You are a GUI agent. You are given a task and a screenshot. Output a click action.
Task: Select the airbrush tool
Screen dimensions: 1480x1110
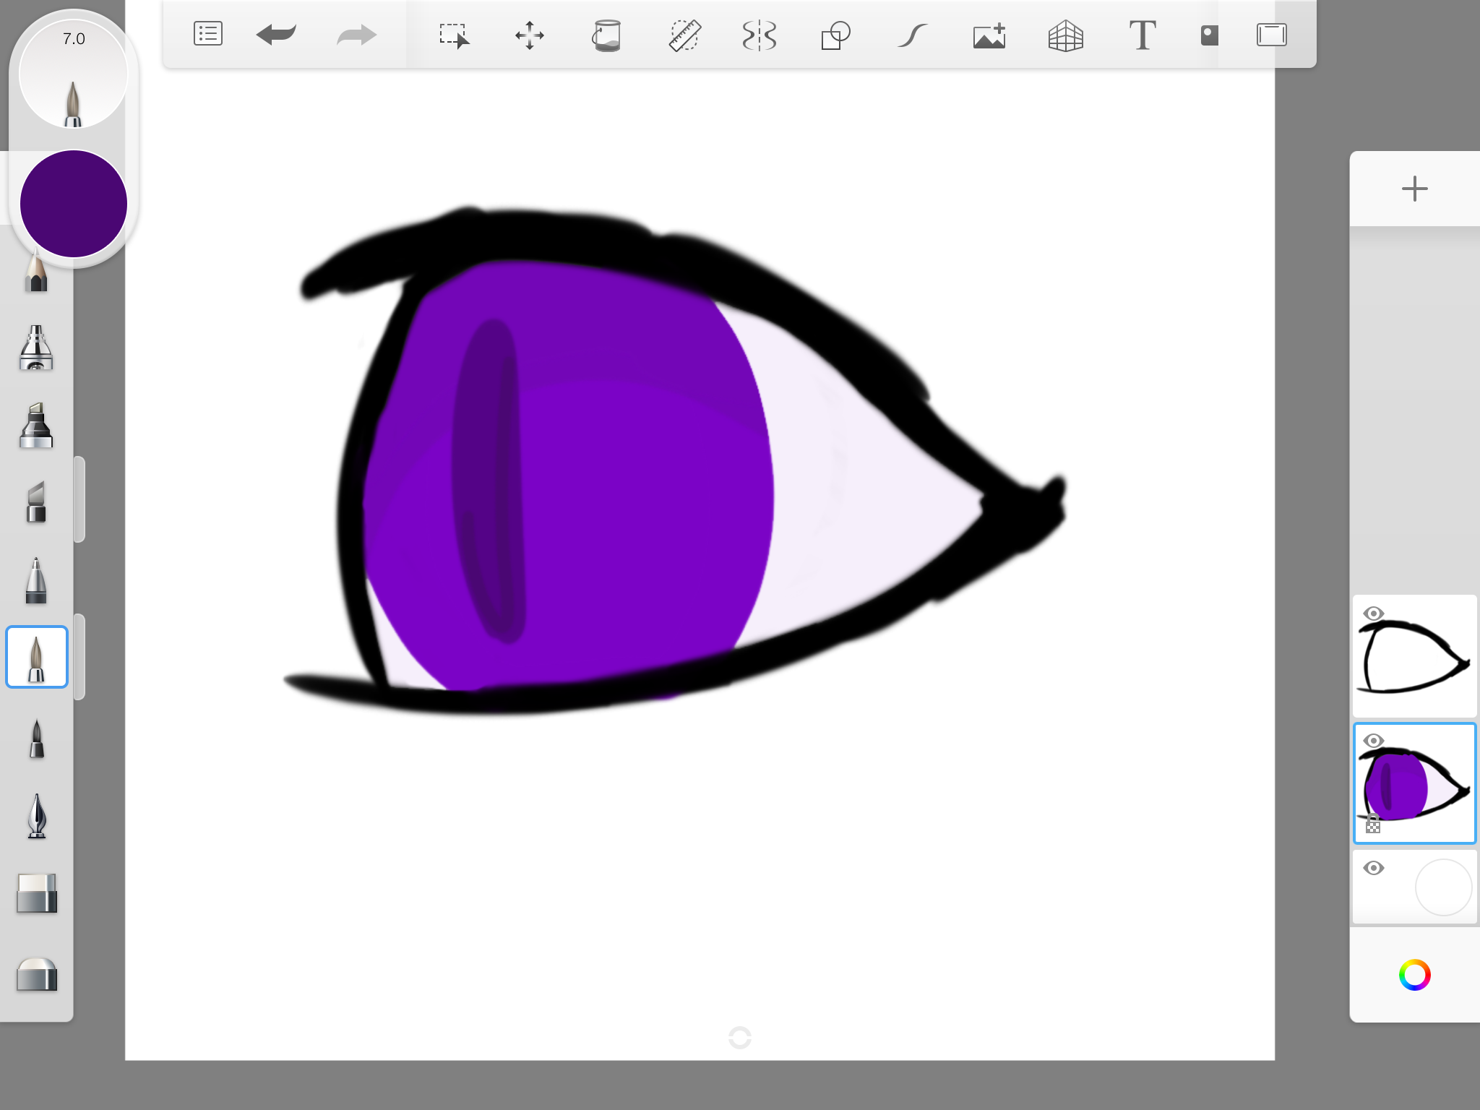tap(36, 348)
